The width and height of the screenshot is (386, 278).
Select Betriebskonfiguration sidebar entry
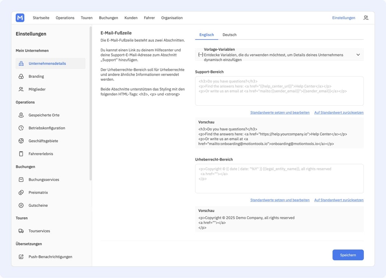coord(50,128)
